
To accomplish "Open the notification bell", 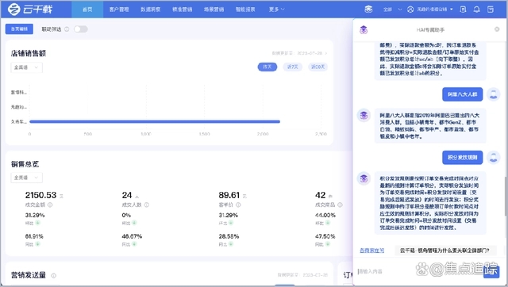I will (476, 9).
